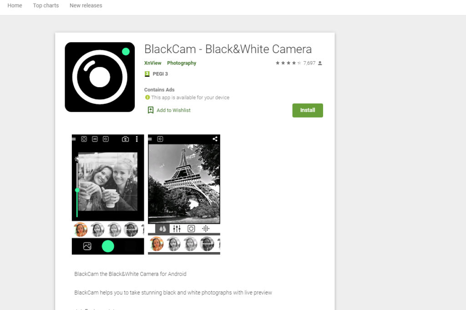The image size is (466, 310).
Task: Click the shuffle icon in first screenshot toolbar
Action: coord(95,139)
